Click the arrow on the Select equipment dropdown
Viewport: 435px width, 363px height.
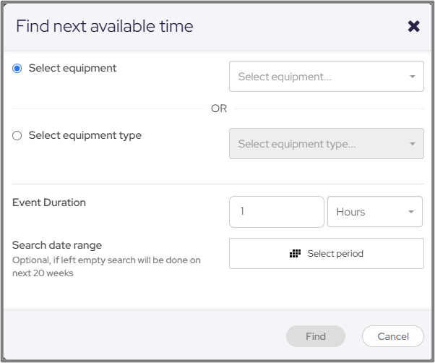click(412, 77)
